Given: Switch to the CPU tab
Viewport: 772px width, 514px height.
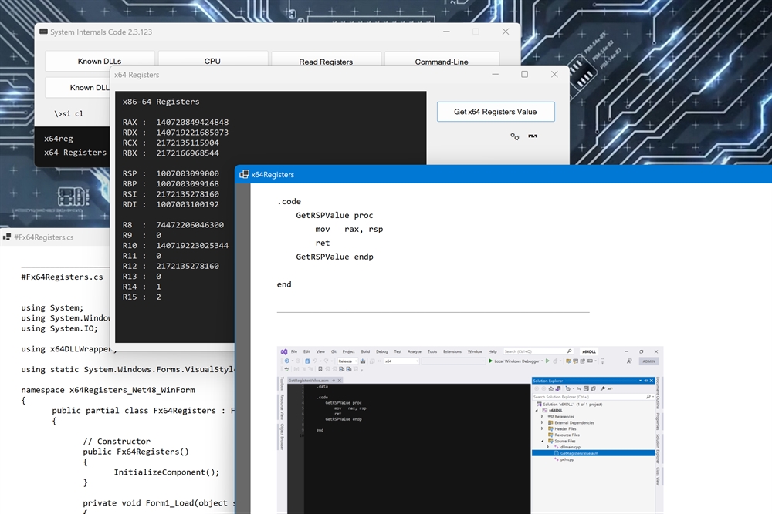Looking at the screenshot, I should (x=212, y=60).
